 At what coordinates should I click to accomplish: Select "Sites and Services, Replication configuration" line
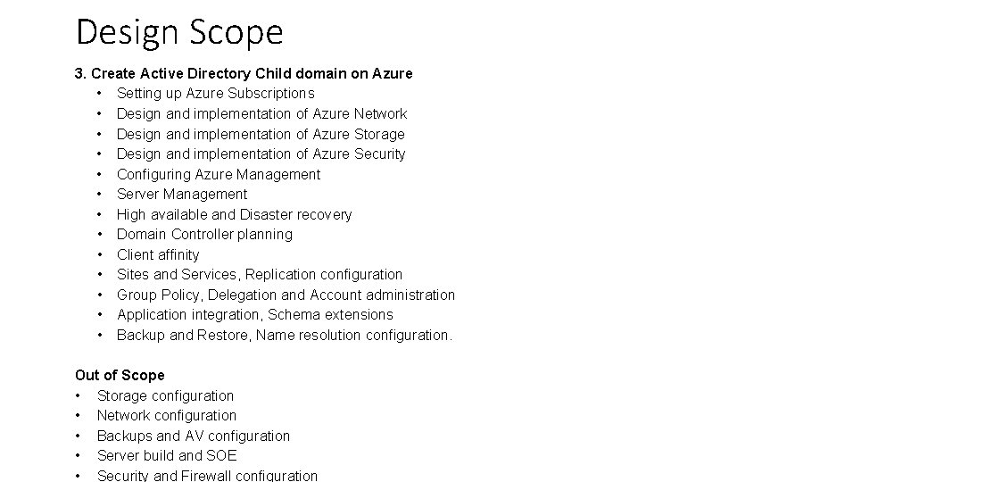(259, 274)
